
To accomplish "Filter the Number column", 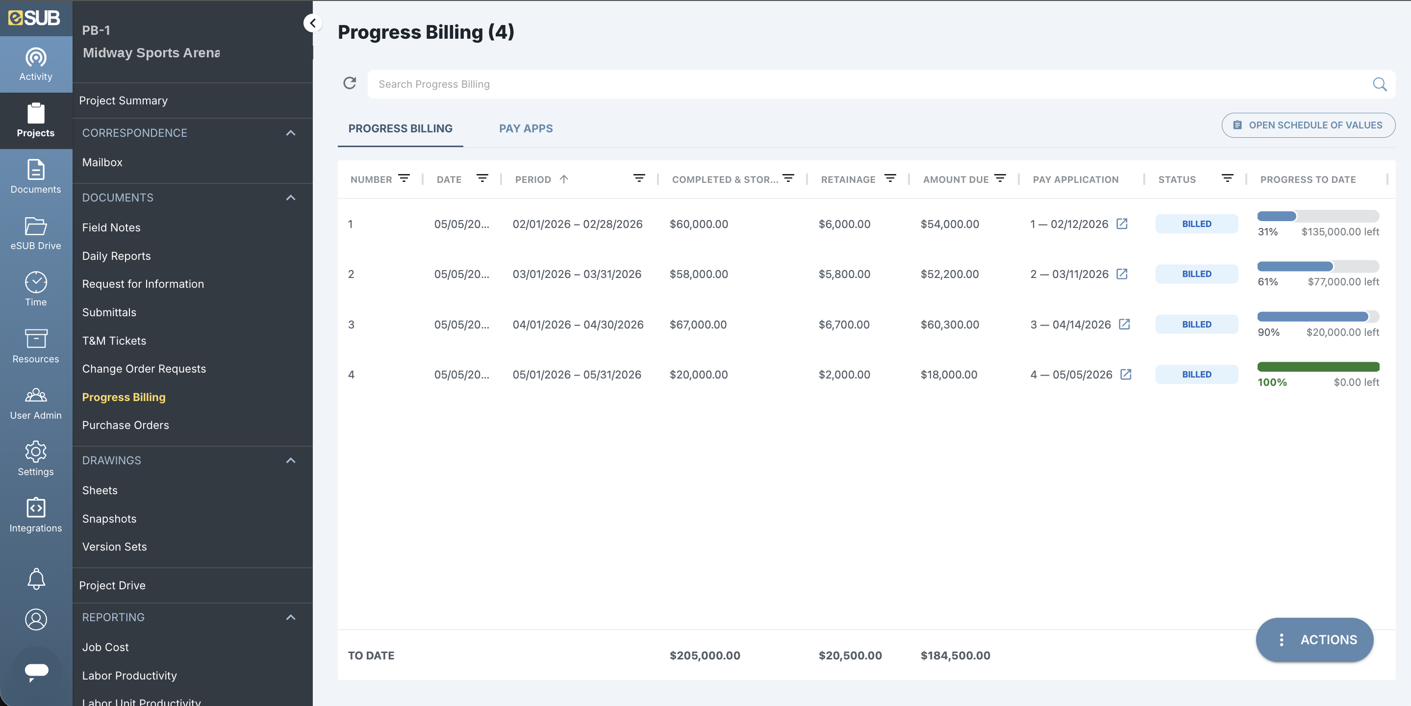I will click(x=403, y=178).
